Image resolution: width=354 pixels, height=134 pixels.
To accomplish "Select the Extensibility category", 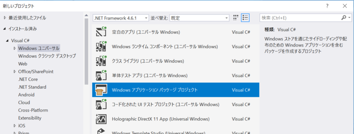I will tap(30, 118).
